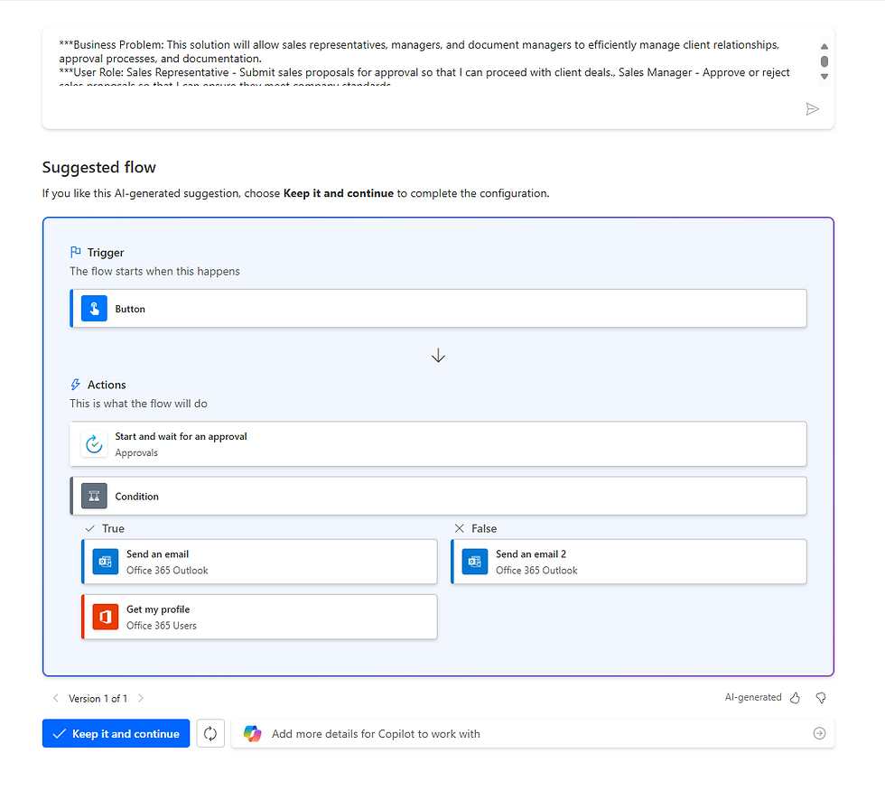Click Outlook icon on Send an email
The height and width of the screenshot is (809, 885).
click(106, 562)
